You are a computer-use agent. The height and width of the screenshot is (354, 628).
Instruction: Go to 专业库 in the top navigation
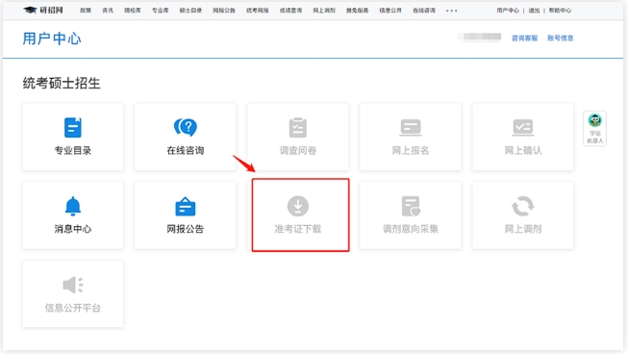161,11
